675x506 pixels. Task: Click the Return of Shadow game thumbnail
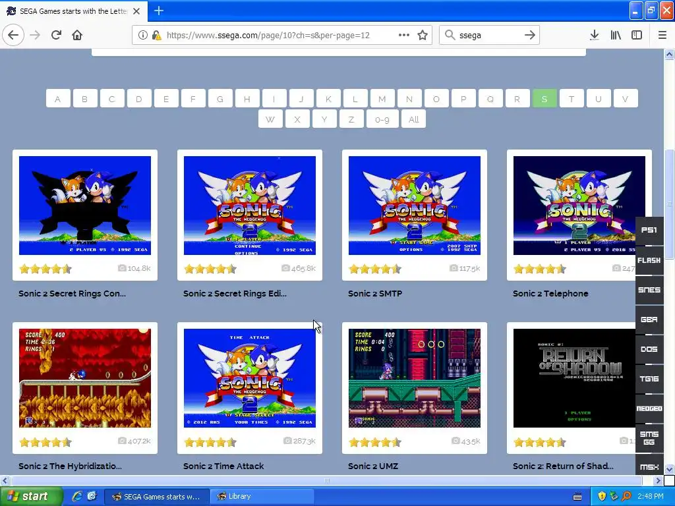coord(574,378)
